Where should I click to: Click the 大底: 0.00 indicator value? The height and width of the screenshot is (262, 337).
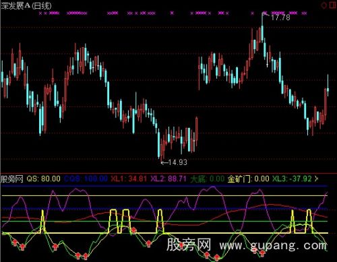coord(208,179)
